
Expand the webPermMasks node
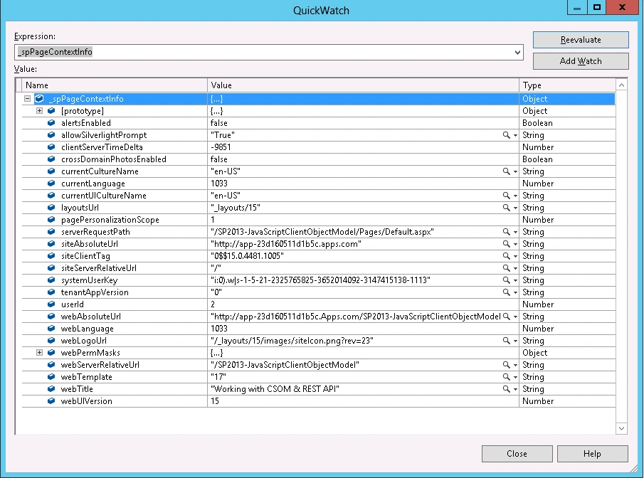39,352
